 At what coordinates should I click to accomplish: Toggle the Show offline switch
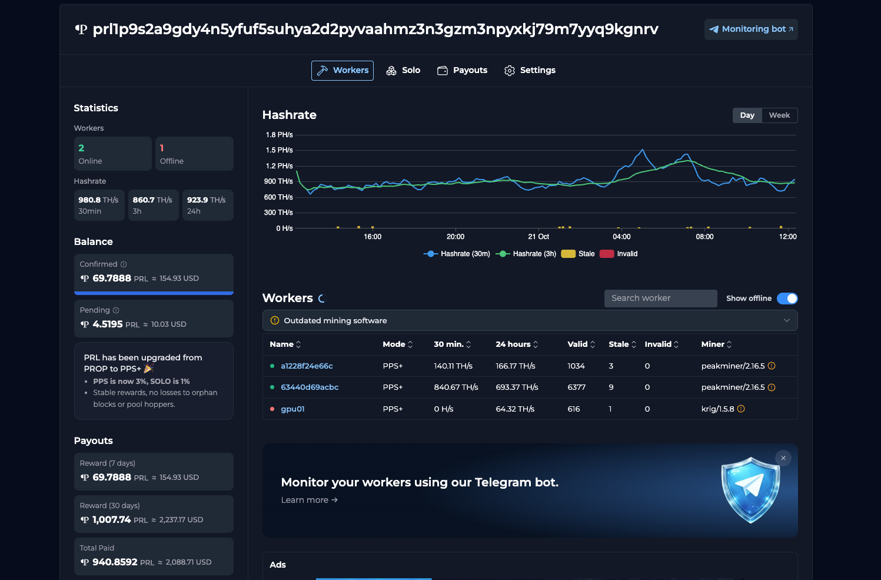click(x=787, y=299)
